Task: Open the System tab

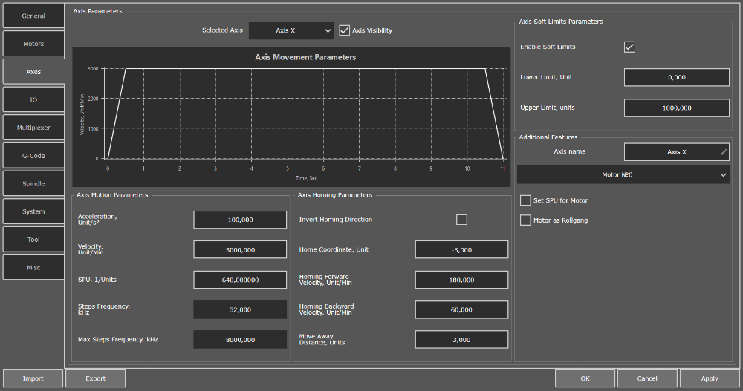Action: (x=33, y=211)
